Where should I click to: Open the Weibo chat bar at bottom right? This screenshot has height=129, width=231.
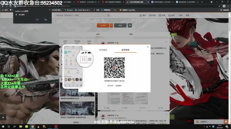(x=209, y=122)
